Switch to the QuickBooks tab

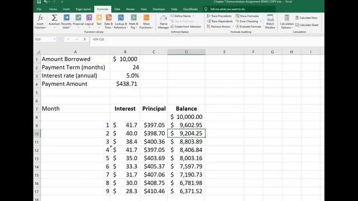[190, 9]
